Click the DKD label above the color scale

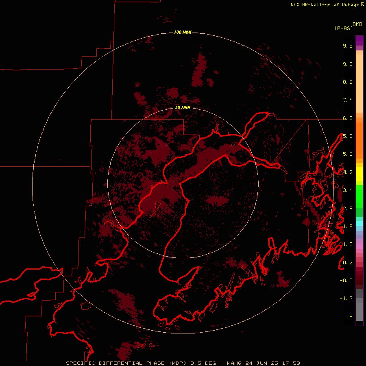click(x=357, y=24)
